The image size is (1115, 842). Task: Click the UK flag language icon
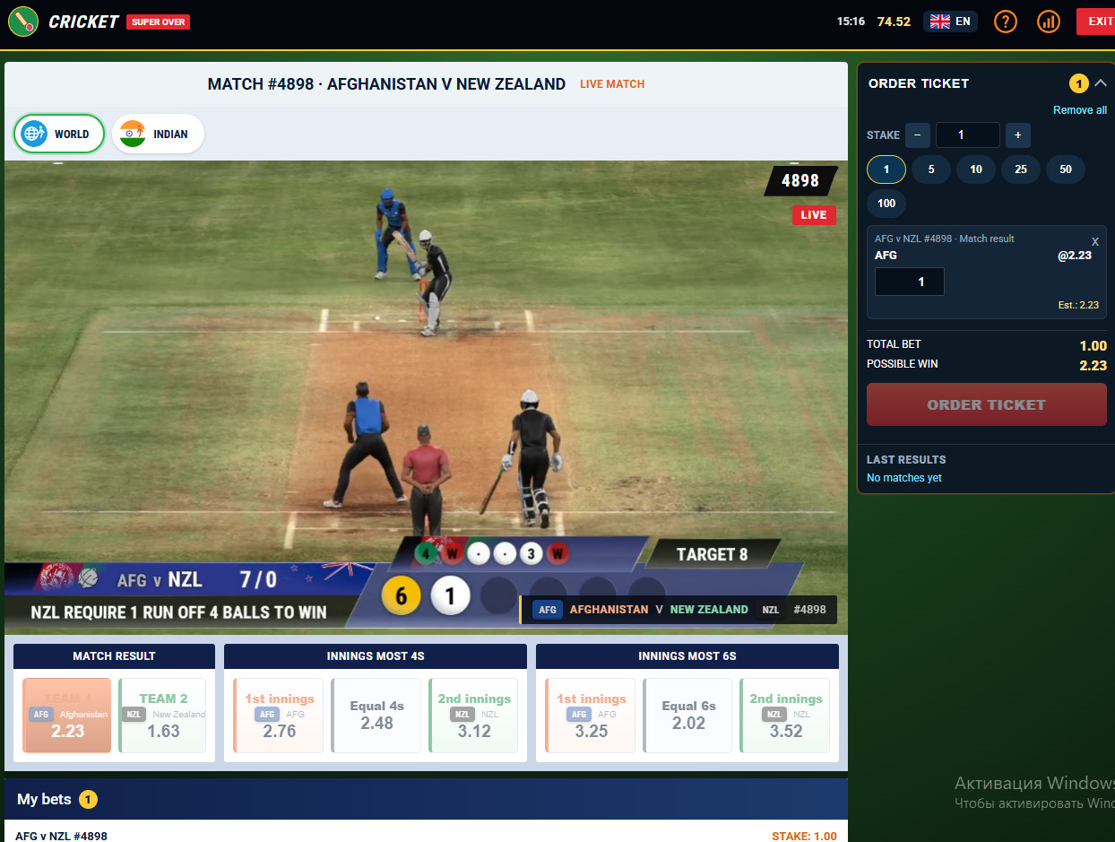(940, 22)
